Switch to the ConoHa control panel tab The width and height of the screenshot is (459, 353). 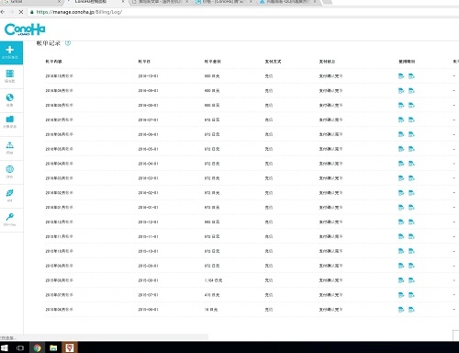[95, 2]
